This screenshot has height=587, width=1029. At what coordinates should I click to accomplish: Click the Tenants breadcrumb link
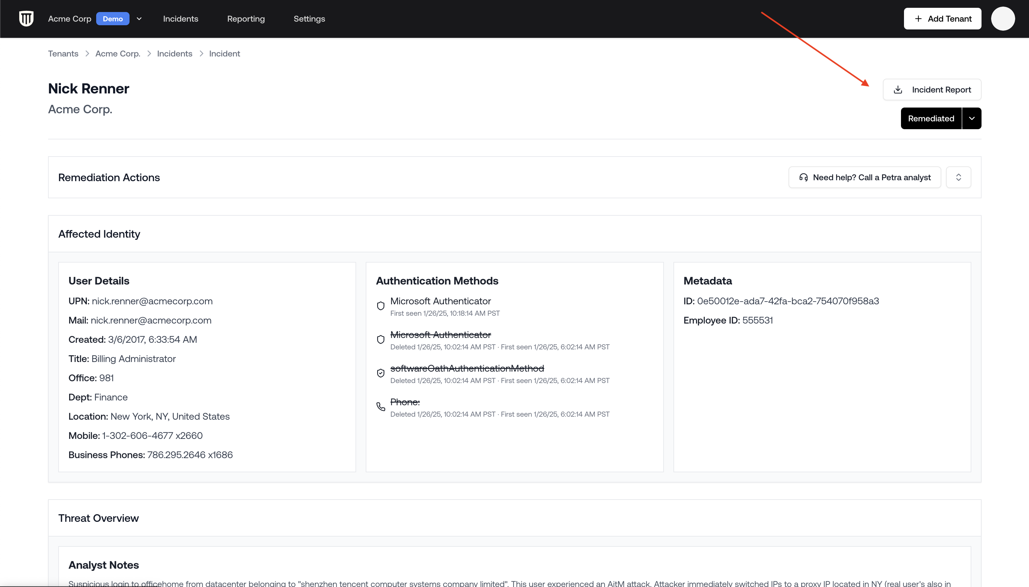[63, 53]
